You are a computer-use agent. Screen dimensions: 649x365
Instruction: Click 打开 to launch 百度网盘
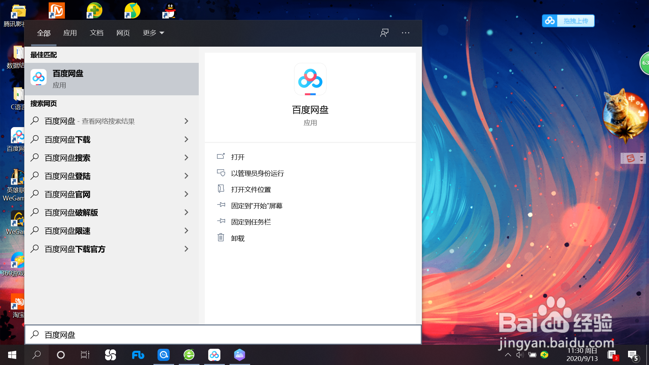point(238,157)
